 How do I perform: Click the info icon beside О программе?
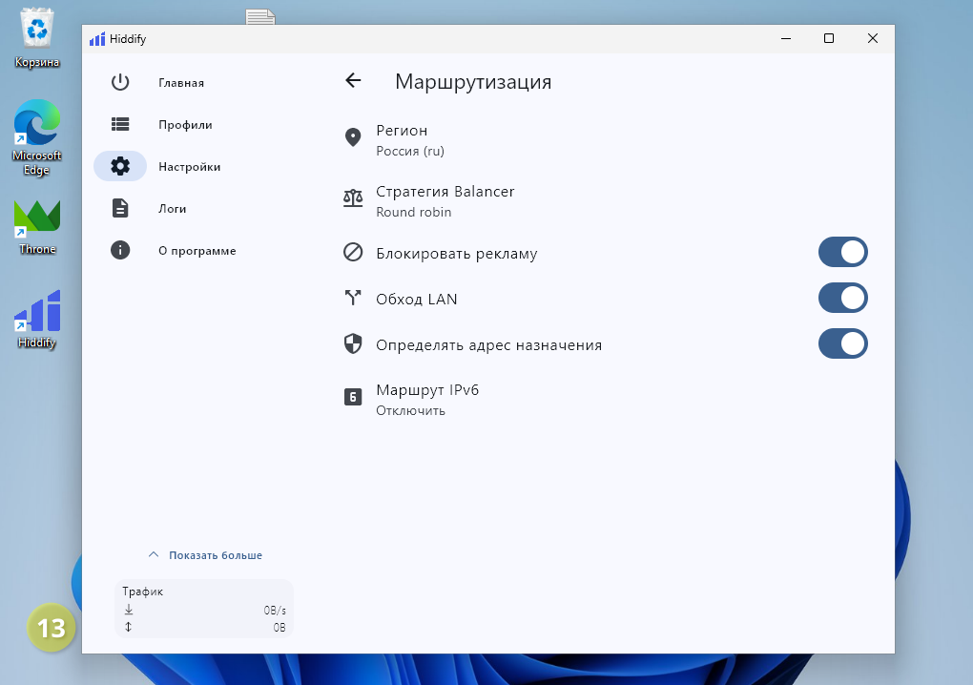pos(120,250)
